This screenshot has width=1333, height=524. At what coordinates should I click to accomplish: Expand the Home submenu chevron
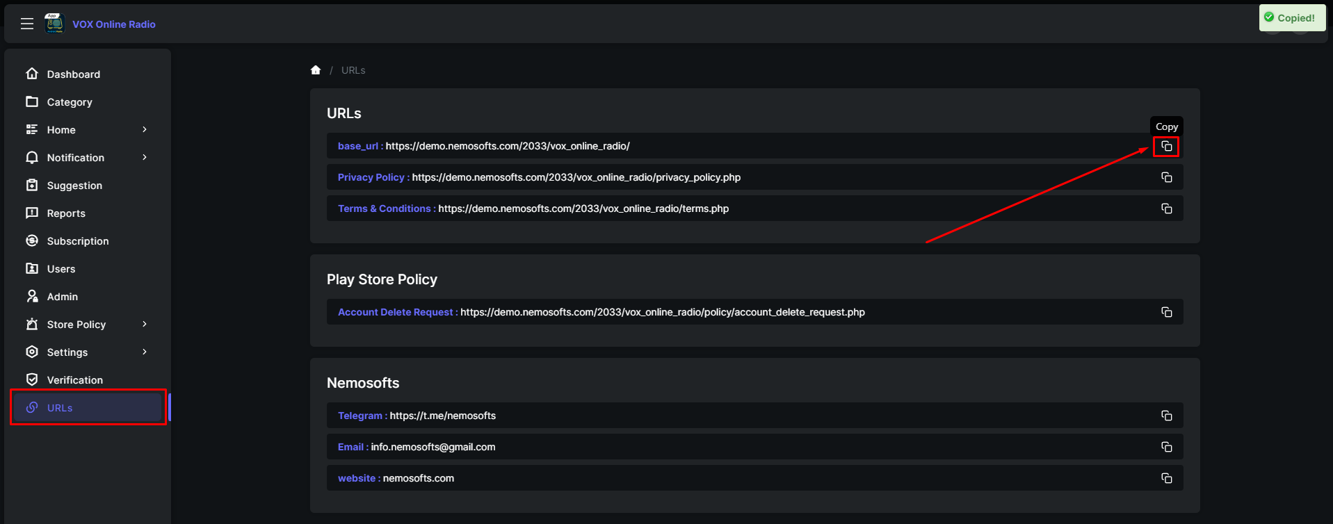pyautogui.click(x=145, y=129)
